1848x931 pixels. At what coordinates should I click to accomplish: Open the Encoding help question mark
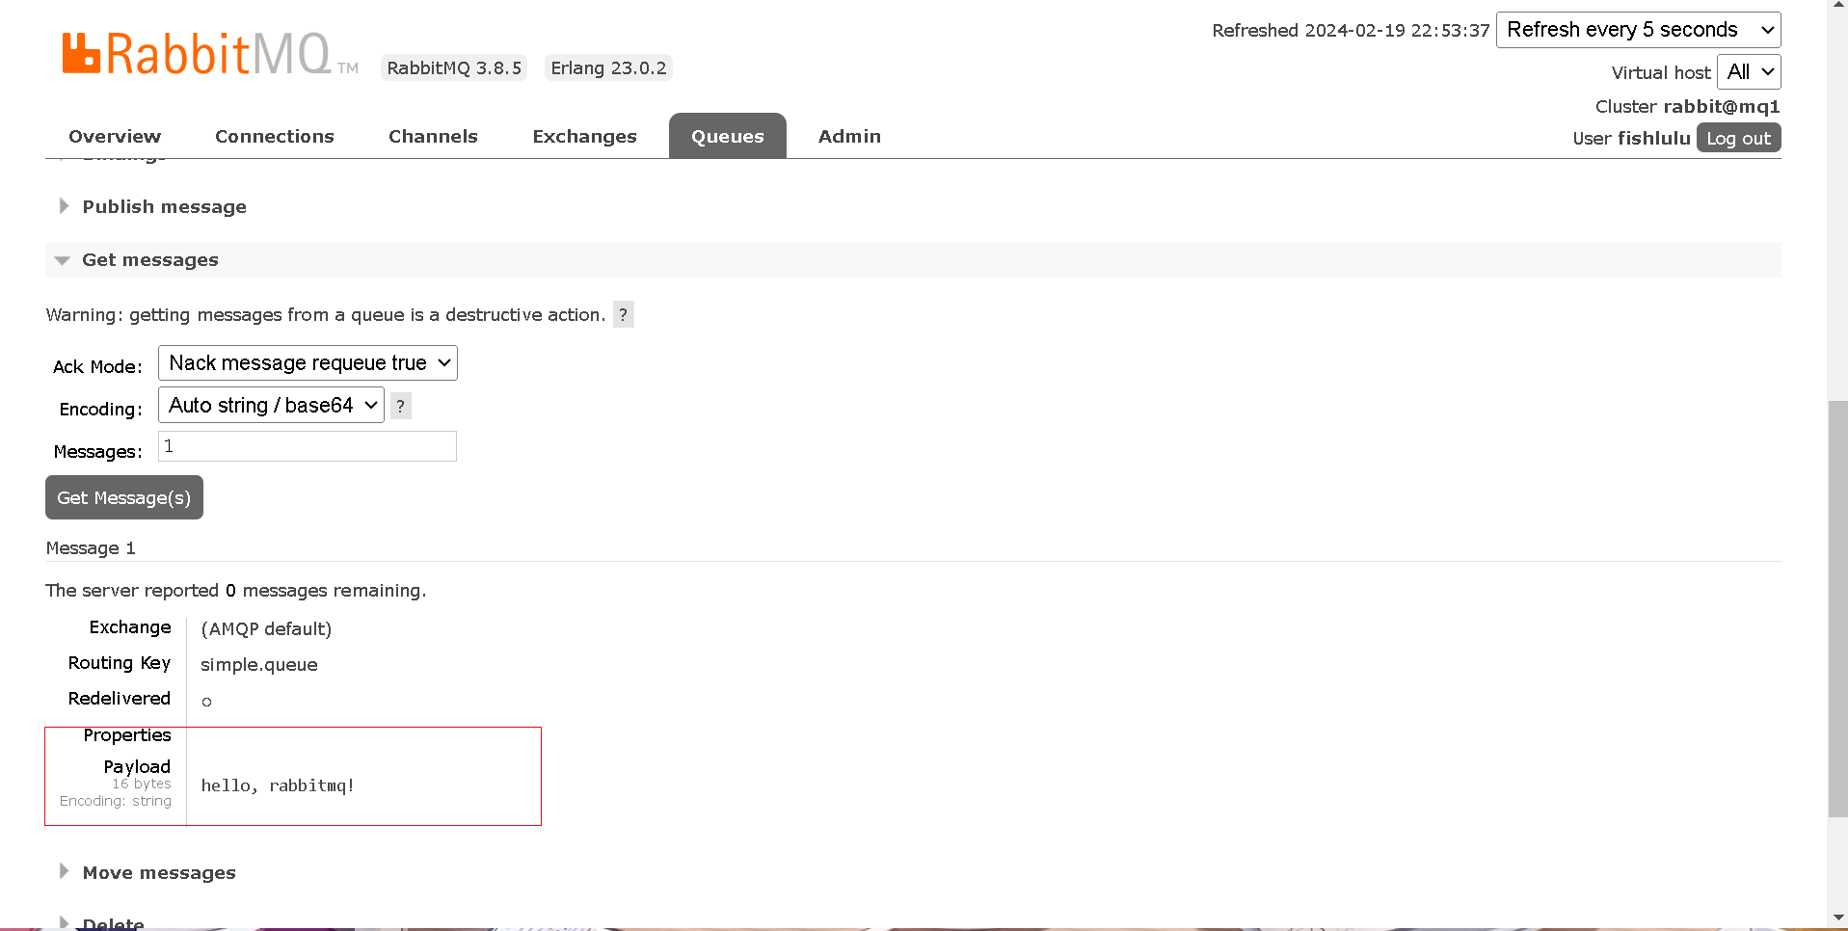[x=401, y=406]
